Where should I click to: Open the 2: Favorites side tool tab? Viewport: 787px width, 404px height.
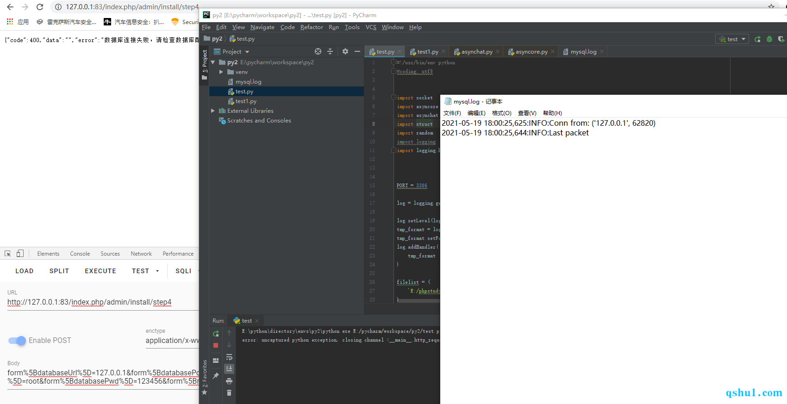click(204, 377)
